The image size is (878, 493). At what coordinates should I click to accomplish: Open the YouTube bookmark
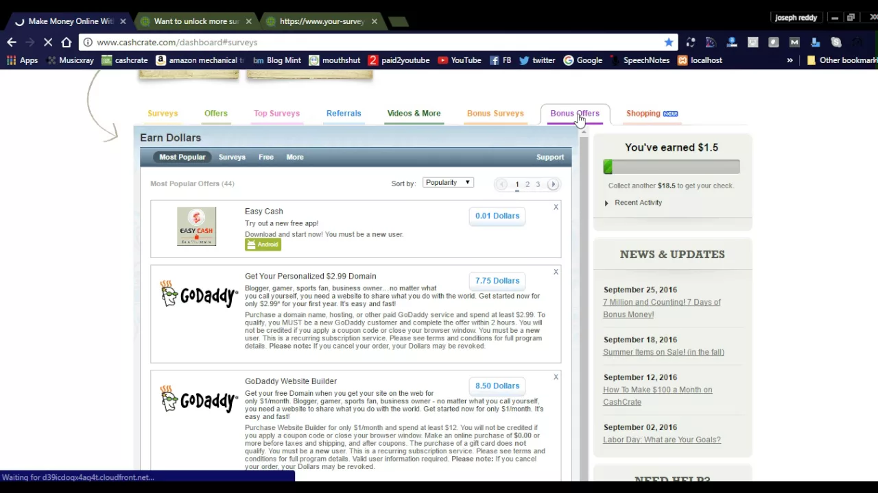pos(460,60)
